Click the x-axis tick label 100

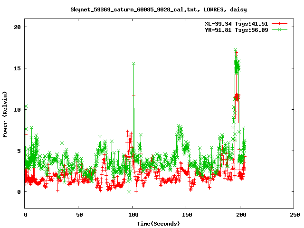(x=133, y=215)
